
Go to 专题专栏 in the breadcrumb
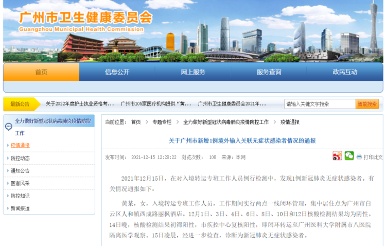162,122
